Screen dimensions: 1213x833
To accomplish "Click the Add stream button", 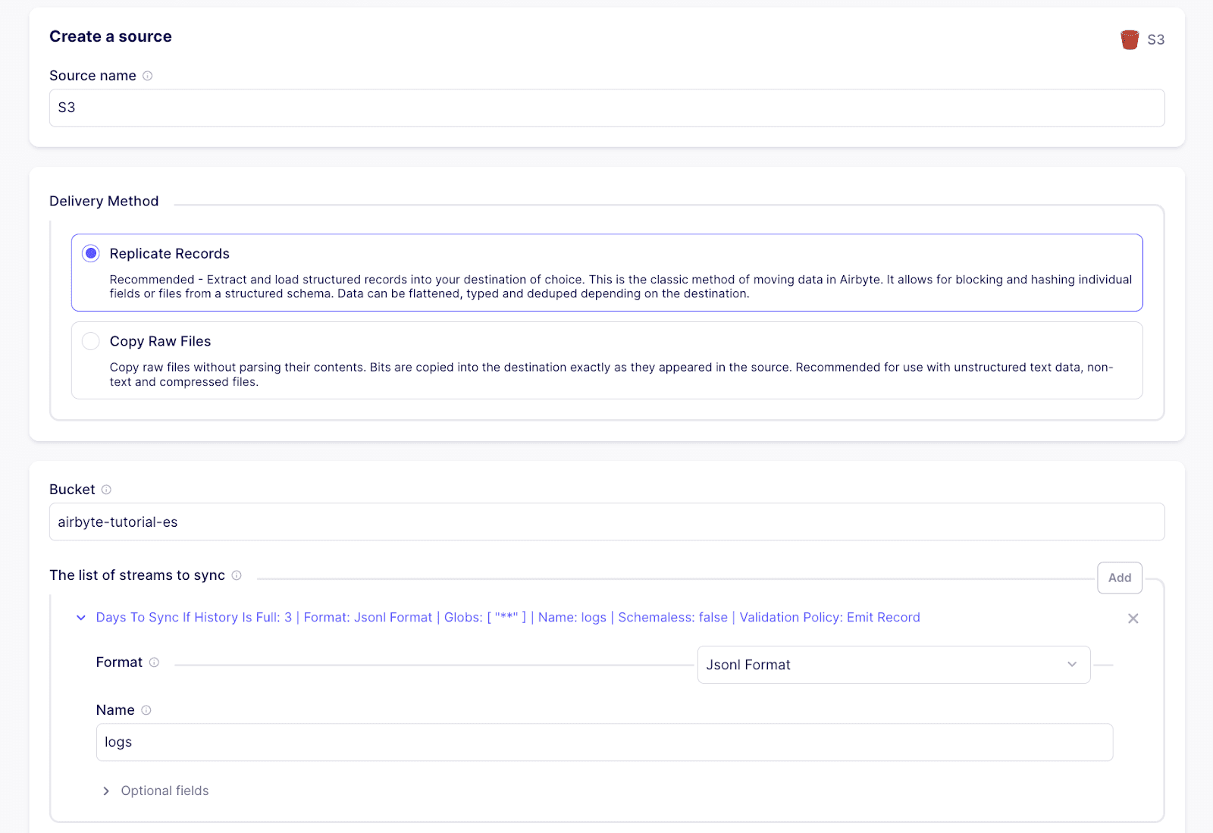I will tap(1119, 578).
